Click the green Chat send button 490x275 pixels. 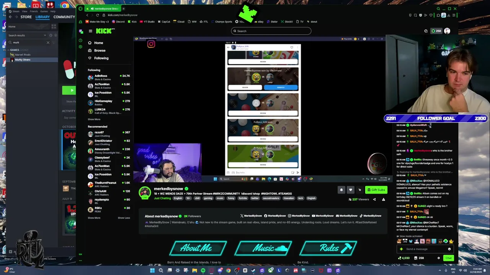448,258
